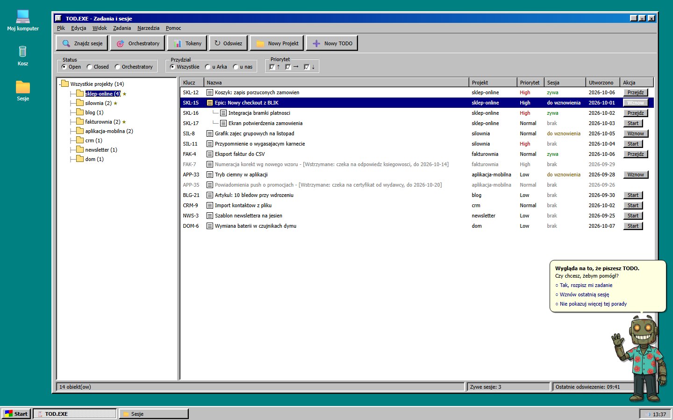Click the Znajdz sesje magnifier button
This screenshot has height=420, width=673.
point(82,43)
